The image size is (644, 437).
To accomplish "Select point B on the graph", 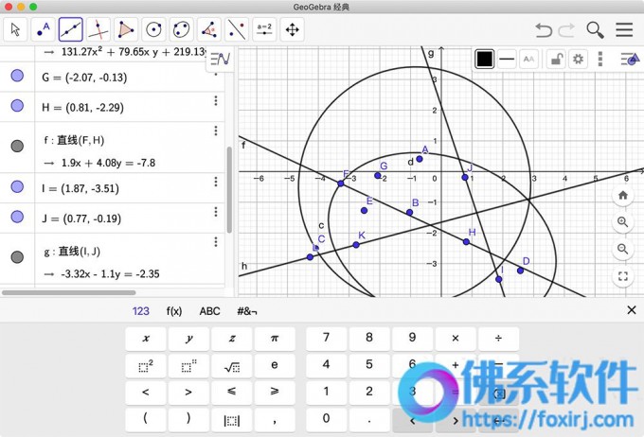I will [x=409, y=212].
